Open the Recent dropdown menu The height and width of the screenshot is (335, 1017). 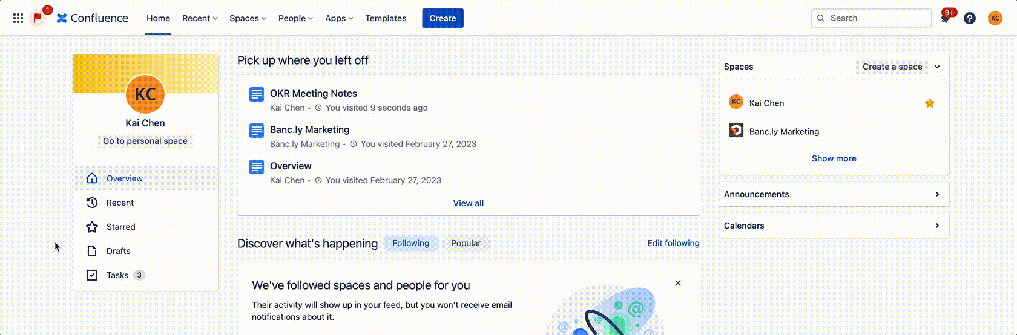point(200,18)
